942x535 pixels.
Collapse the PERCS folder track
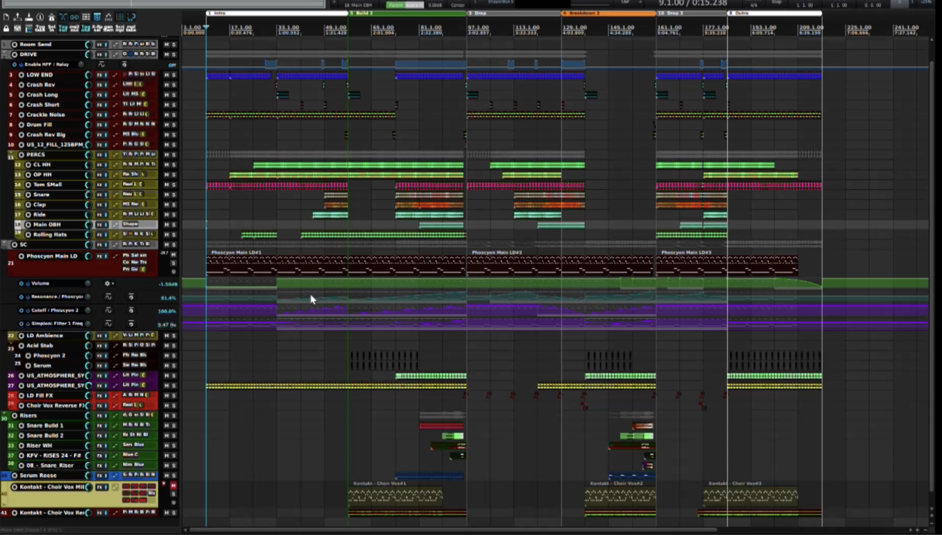[11, 153]
